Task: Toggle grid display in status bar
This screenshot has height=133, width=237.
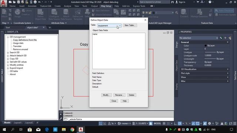Action: coord(164,123)
